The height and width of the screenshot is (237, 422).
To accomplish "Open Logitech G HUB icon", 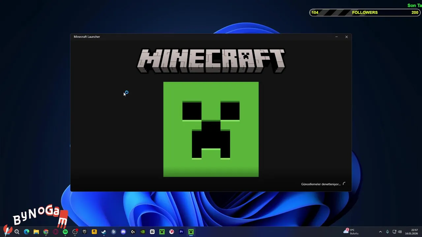I will pyautogui.click(x=133, y=232).
